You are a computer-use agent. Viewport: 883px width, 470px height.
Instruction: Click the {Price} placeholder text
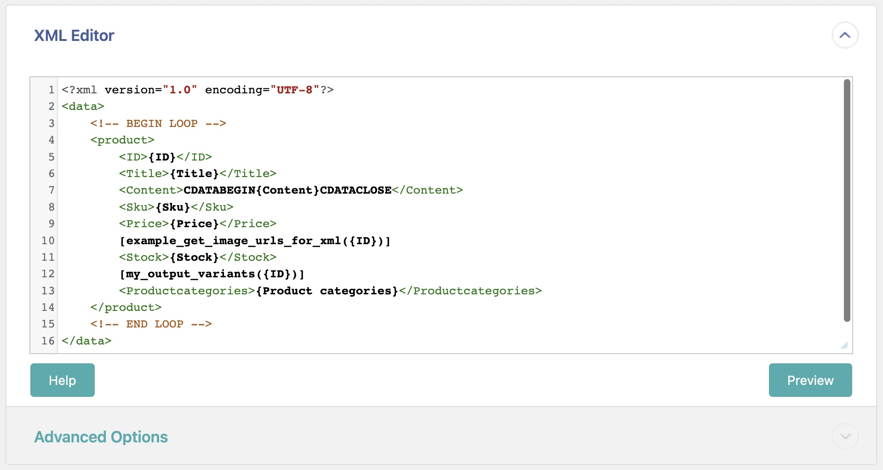(x=194, y=224)
